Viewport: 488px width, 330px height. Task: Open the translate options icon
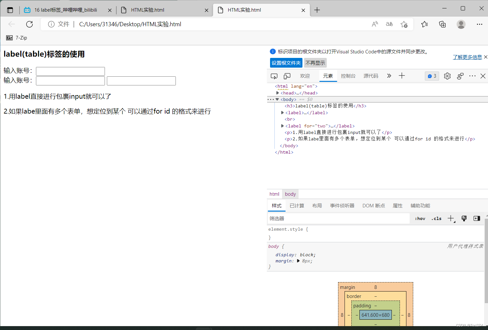(x=389, y=24)
